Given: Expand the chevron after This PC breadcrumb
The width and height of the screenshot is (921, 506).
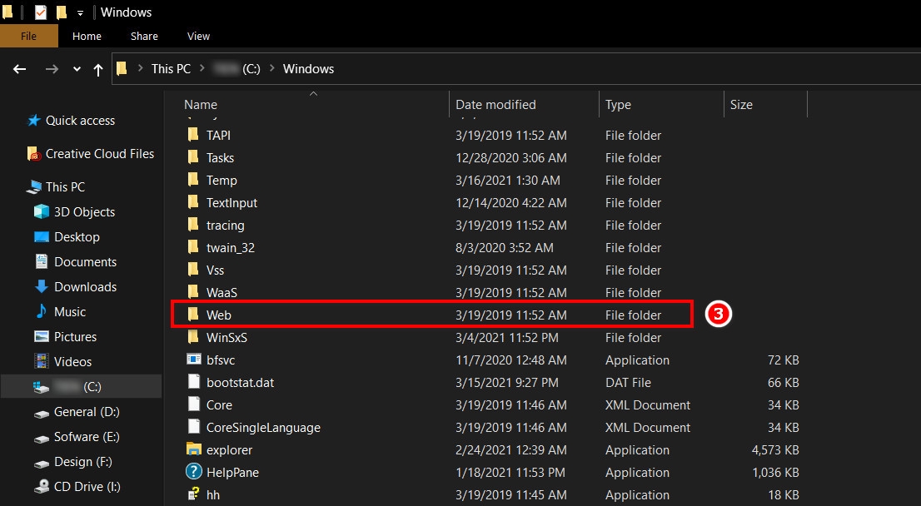Looking at the screenshot, I should [x=202, y=69].
